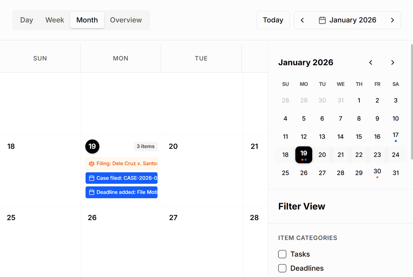Click the calendar icon on the CASE-2026 event
This screenshot has width=413, height=277.
click(x=91, y=178)
